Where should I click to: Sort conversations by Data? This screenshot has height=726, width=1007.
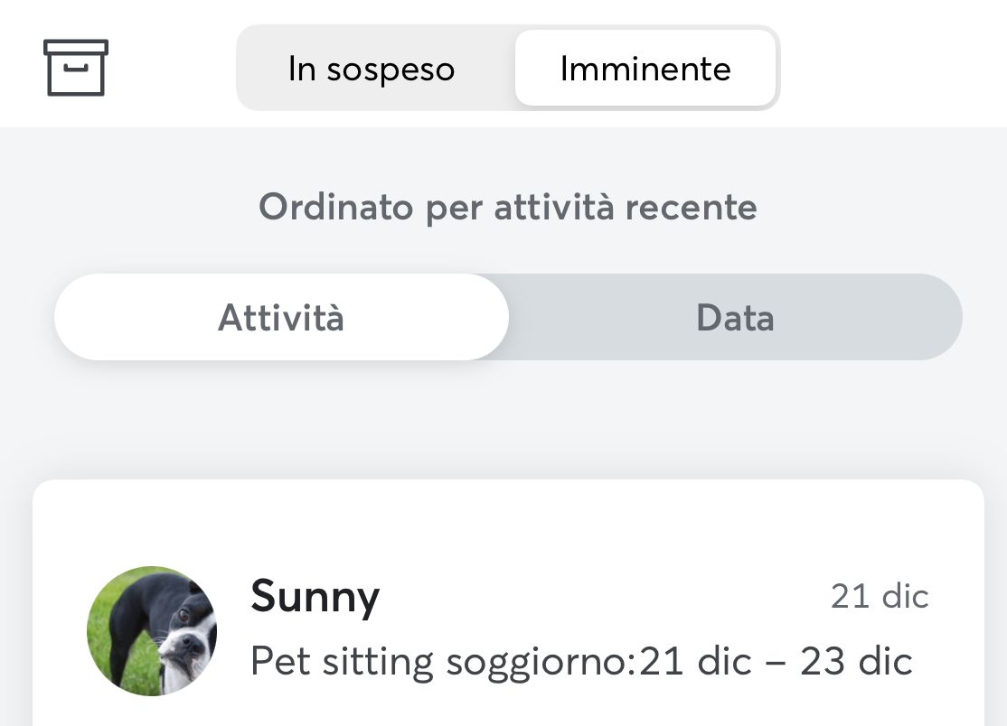[735, 317]
